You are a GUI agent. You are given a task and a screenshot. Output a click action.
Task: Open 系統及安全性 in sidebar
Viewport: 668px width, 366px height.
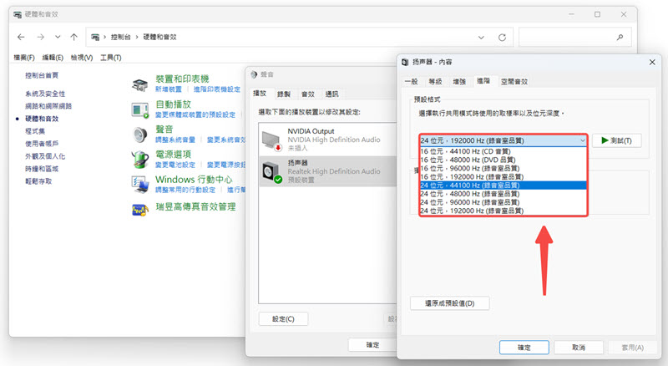point(45,94)
